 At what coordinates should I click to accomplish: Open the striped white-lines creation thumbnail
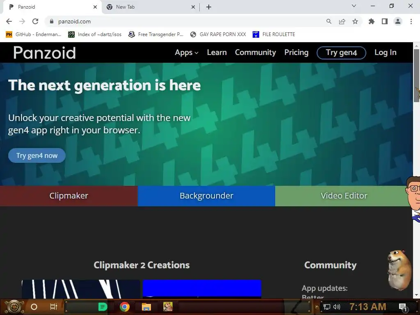(x=81, y=289)
